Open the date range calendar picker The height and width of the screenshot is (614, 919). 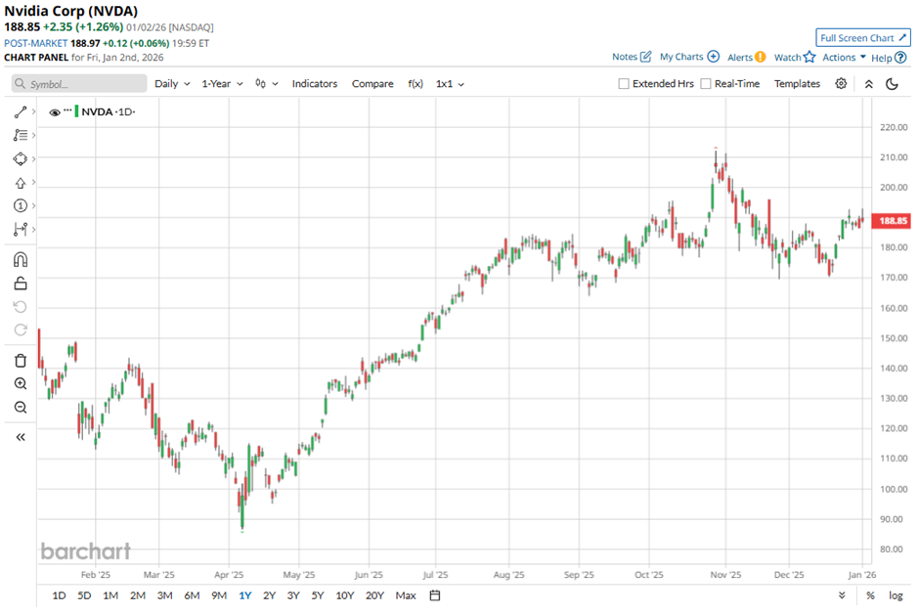tap(435, 595)
